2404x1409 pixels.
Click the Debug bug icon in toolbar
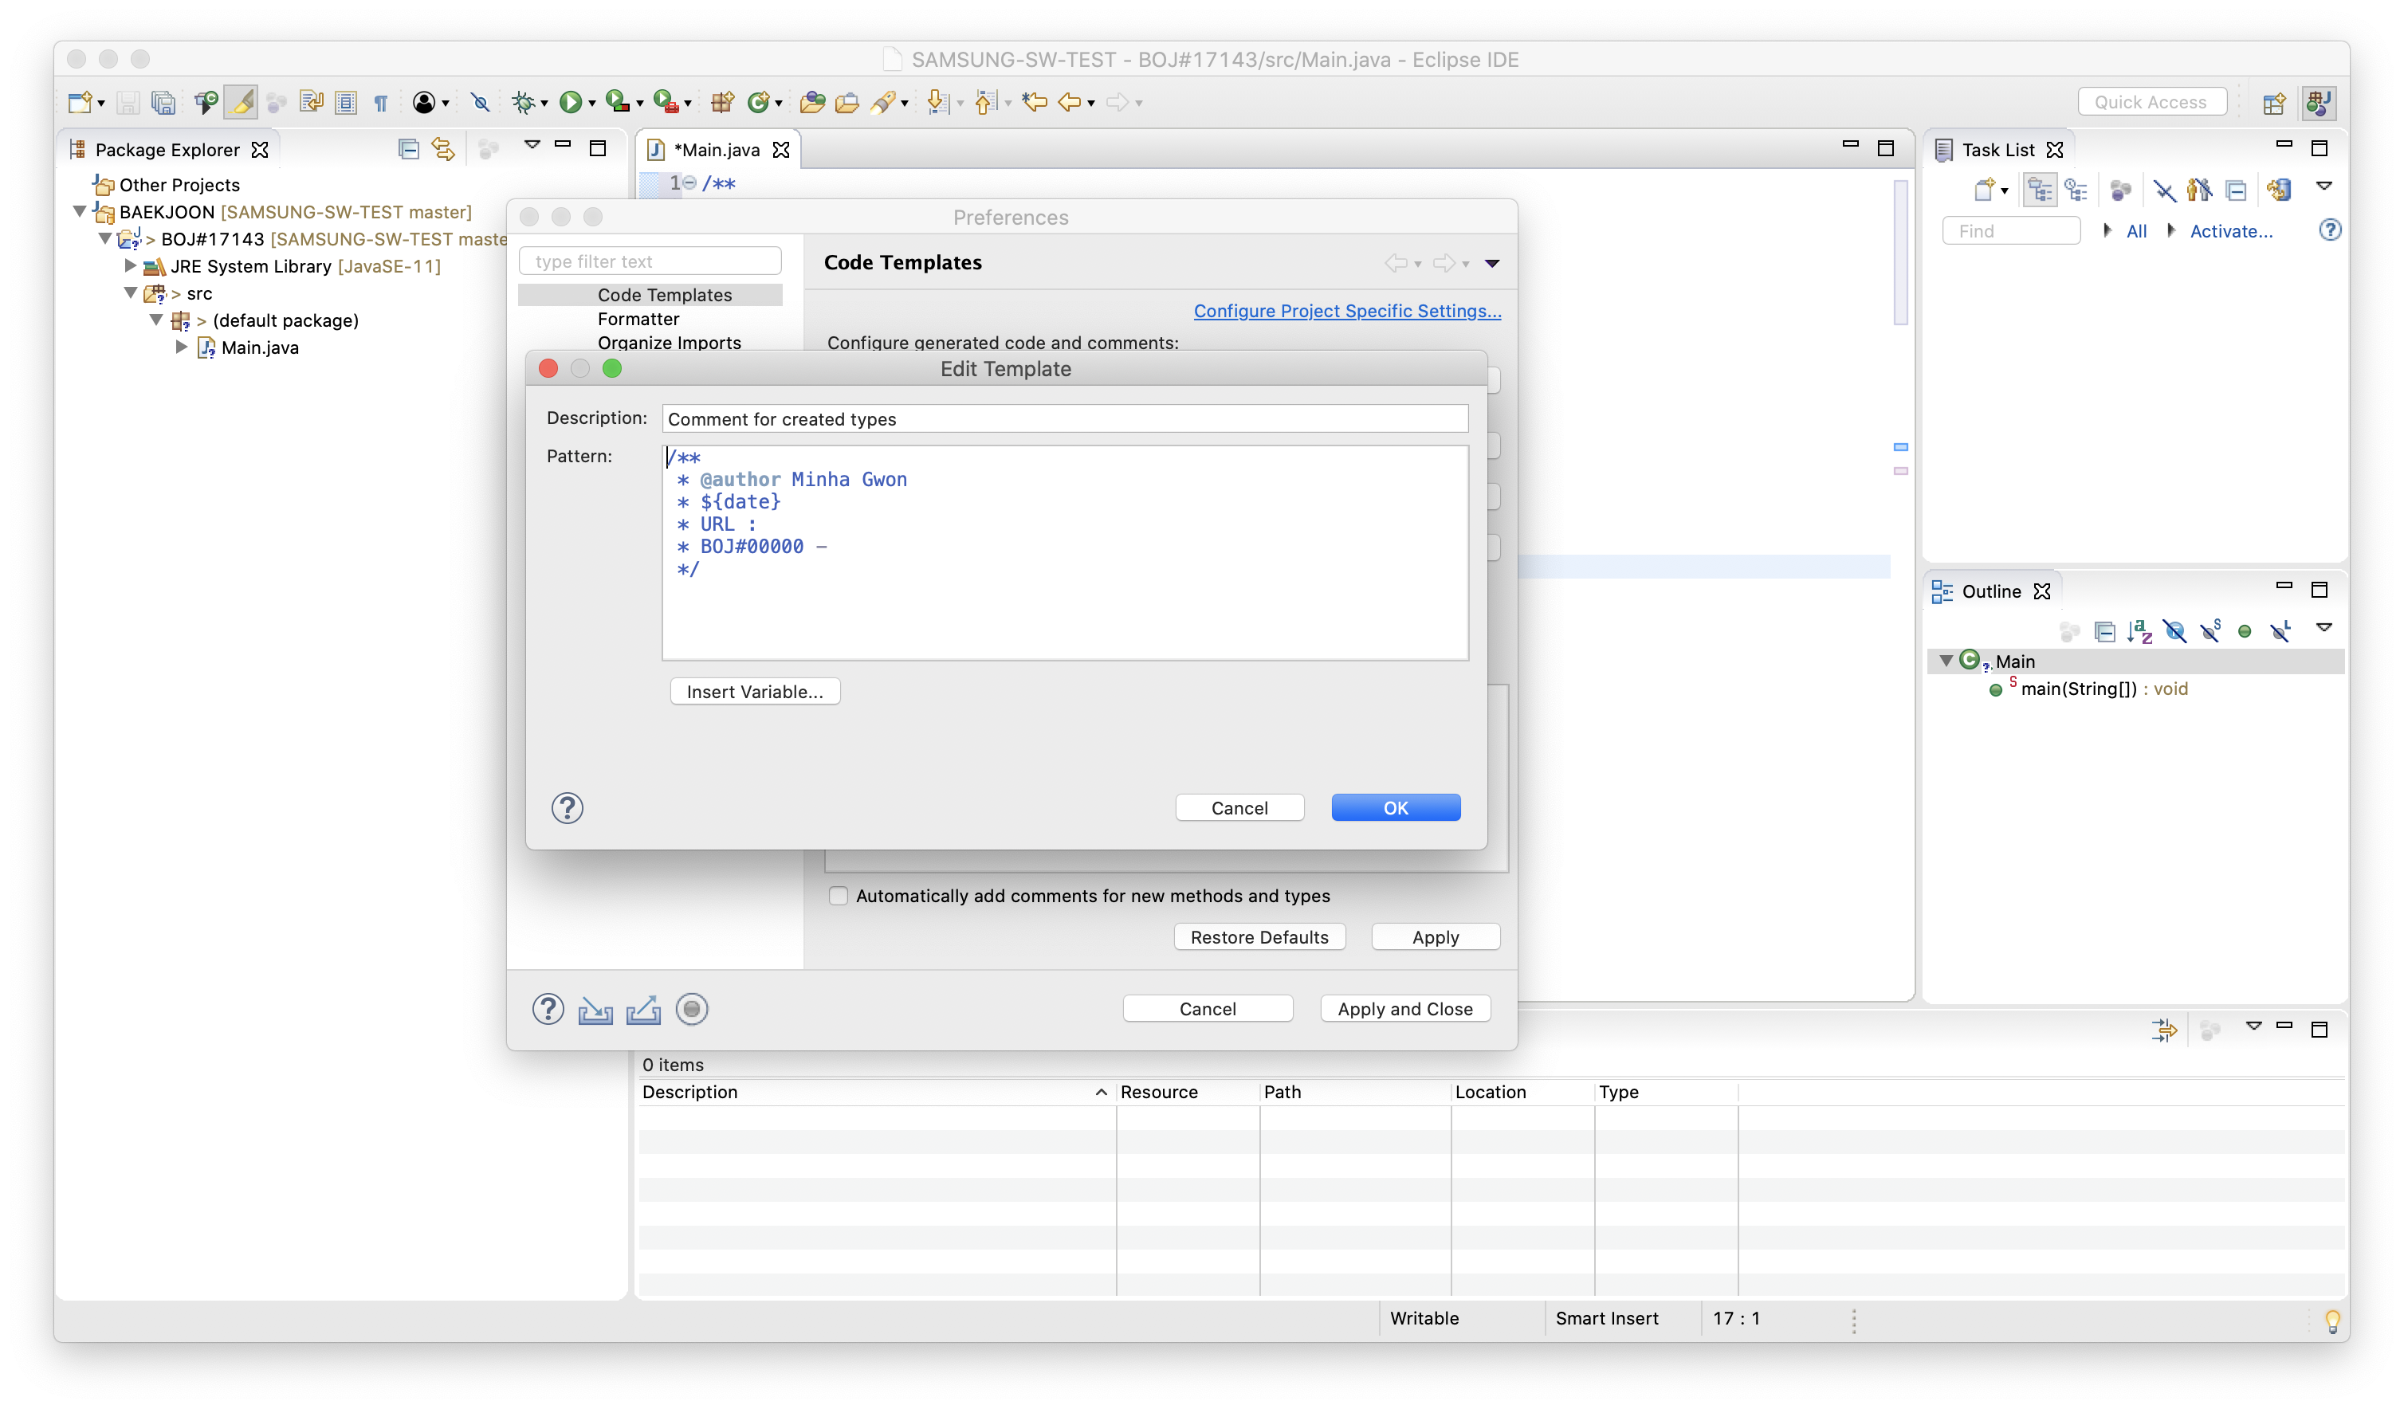[x=523, y=102]
